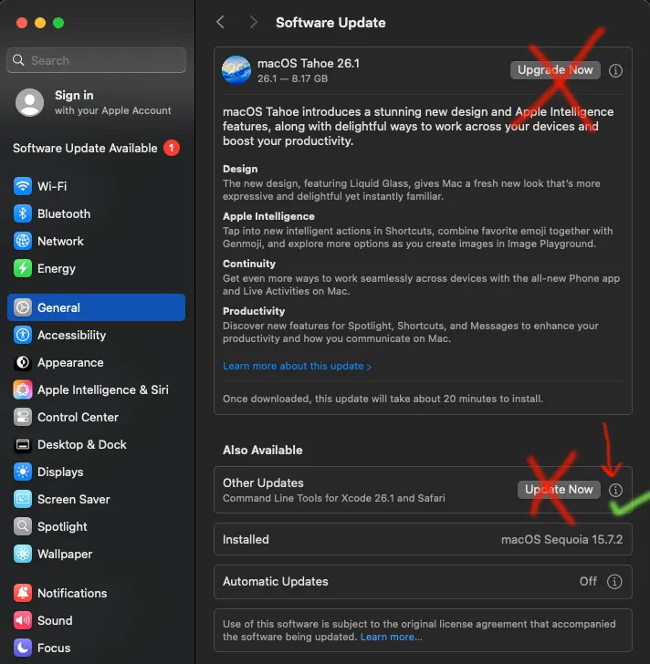Select the Network globe icon
Screen dimensions: 650x664
click(x=23, y=241)
